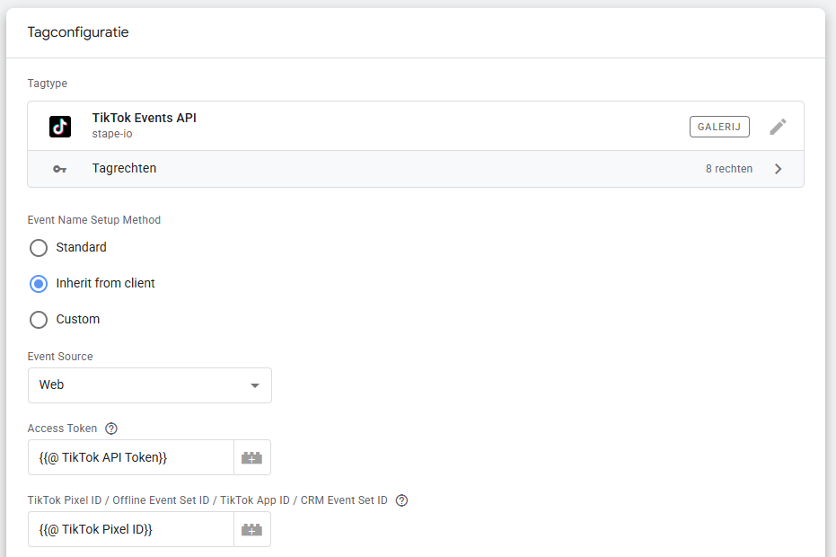Open the variable picker for TikTok Pixel ID
This screenshot has width=836, height=557.
tap(251, 529)
